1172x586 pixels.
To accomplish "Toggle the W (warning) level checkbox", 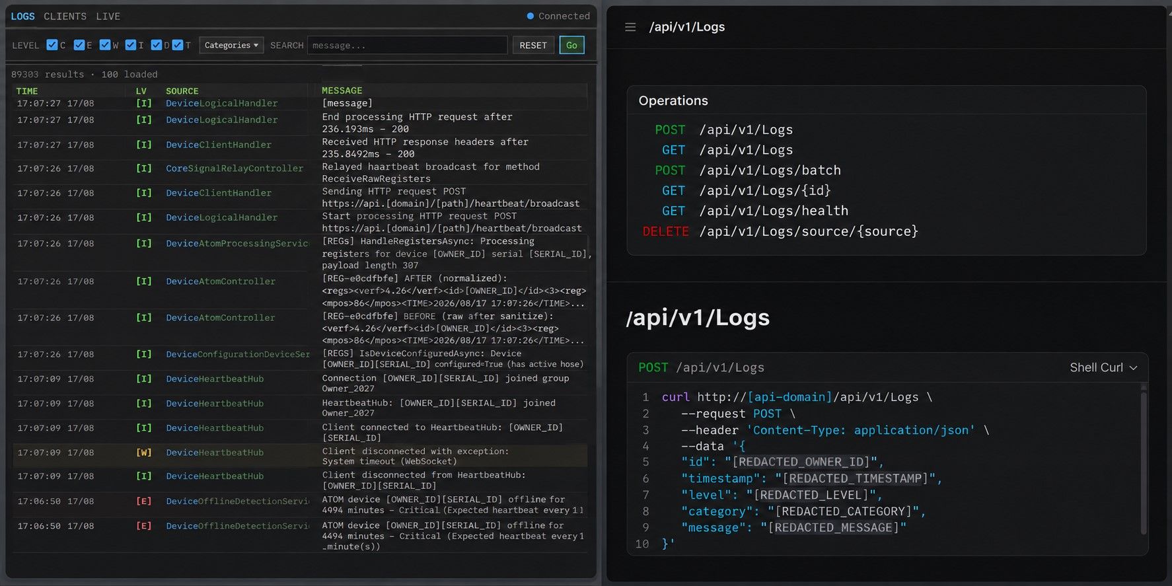I will click(x=105, y=45).
